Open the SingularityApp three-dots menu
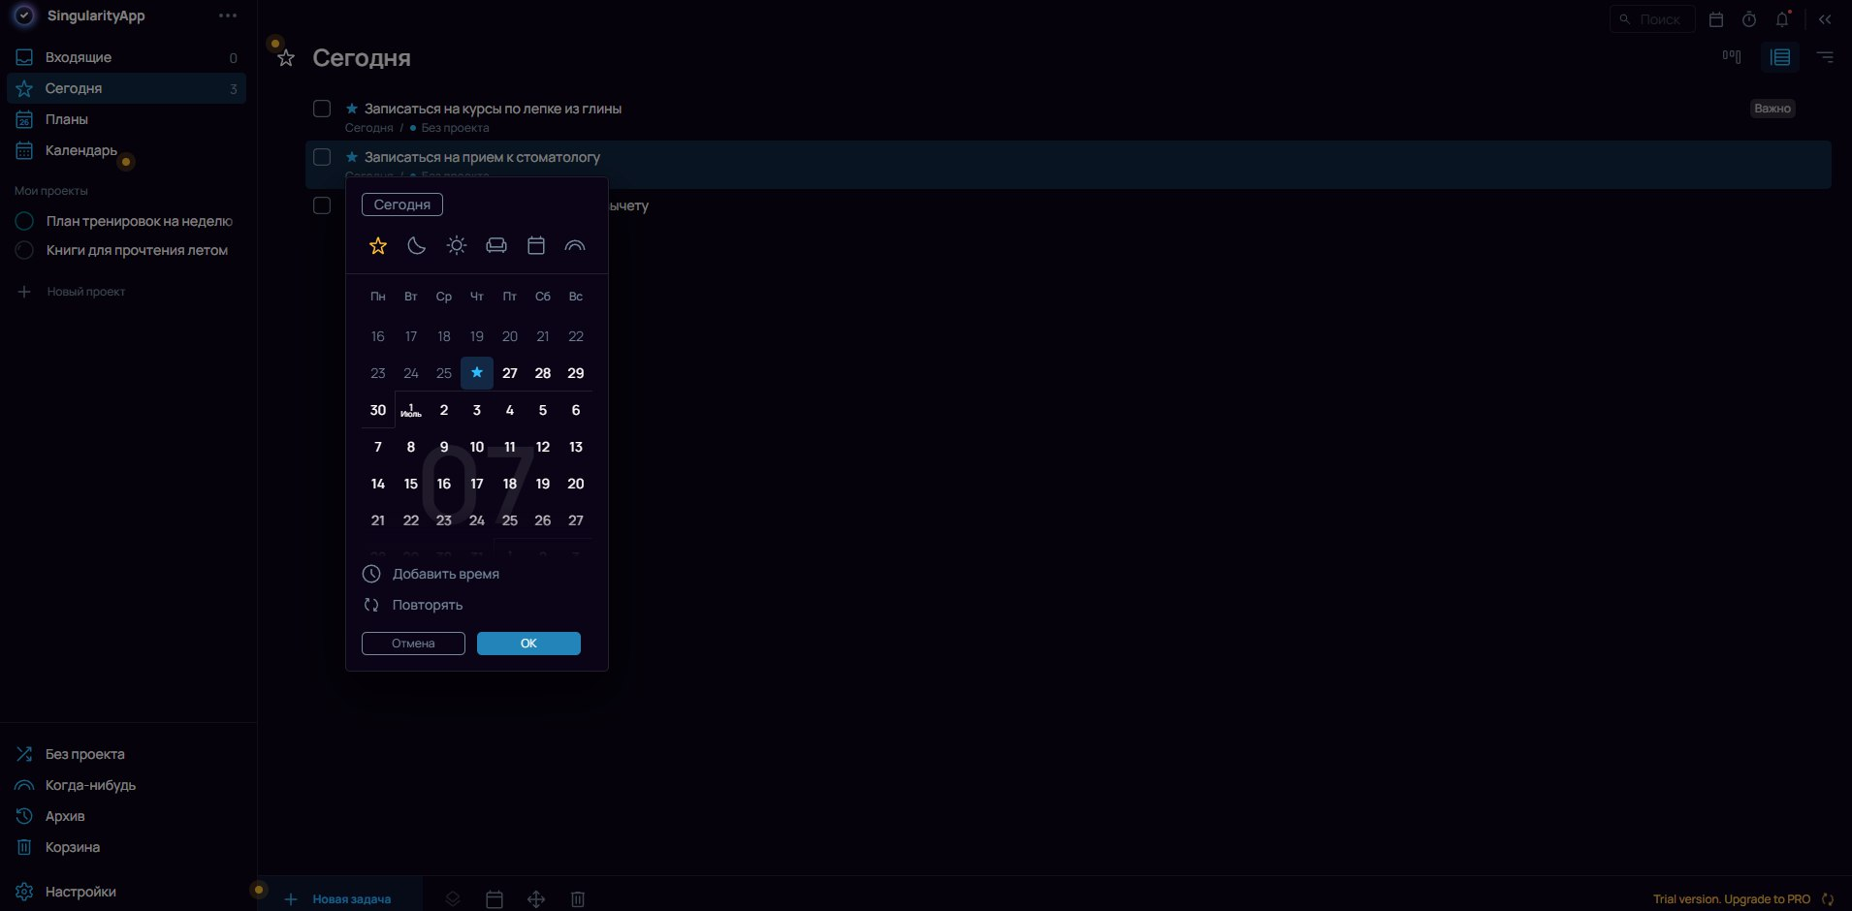Viewport: 1852px width, 911px height. pos(227,16)
